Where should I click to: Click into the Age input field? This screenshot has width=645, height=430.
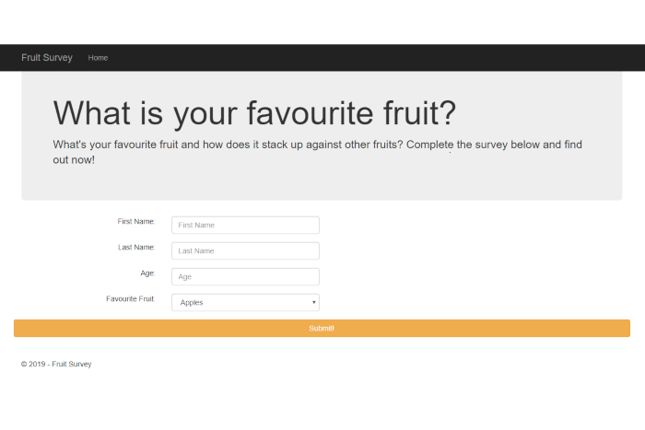(245, 276)
